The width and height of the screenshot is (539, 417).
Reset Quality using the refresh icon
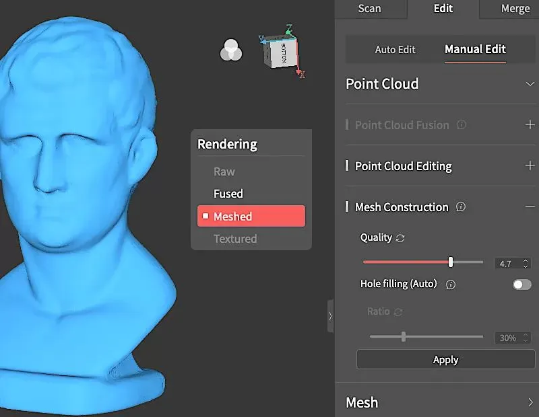click(x=400, y=238)
